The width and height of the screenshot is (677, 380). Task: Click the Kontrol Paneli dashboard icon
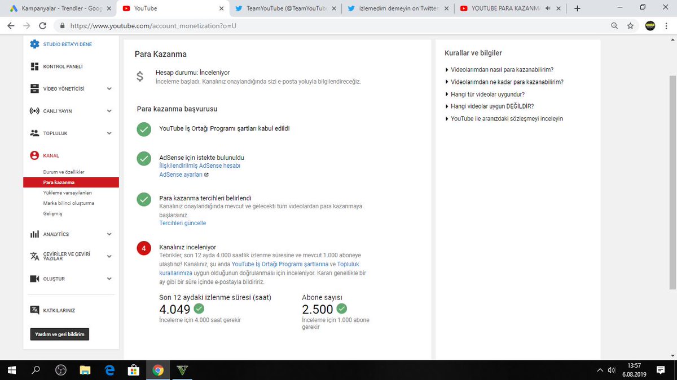point(34,66)
